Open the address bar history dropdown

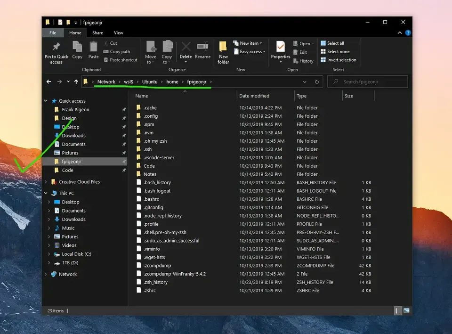(305, 82)
